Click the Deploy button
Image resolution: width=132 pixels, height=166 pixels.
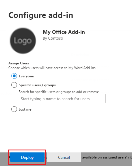point(27,157)
